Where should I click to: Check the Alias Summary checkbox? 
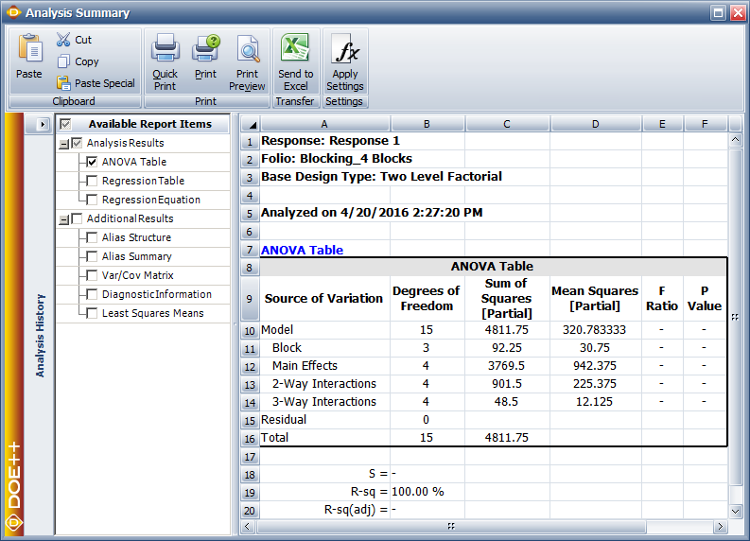[x=92, y=256]
